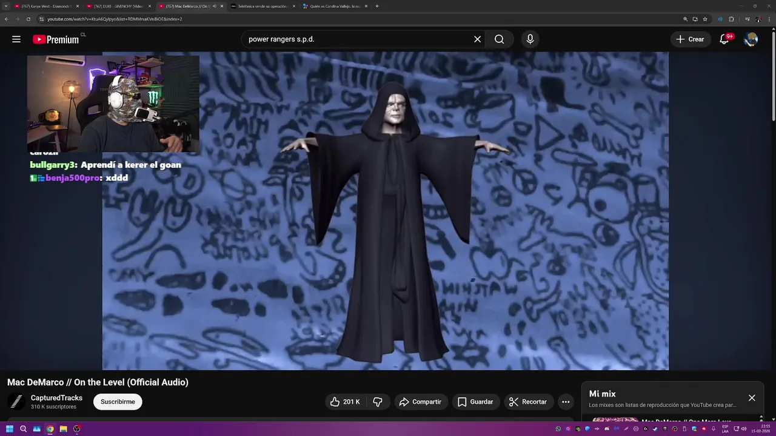This screenshot has height=436, width=776.
Task: Open the Windows Start button
Action: point(10,429)
